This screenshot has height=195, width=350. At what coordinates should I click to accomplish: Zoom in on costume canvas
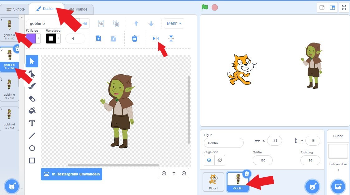point(184,174)
